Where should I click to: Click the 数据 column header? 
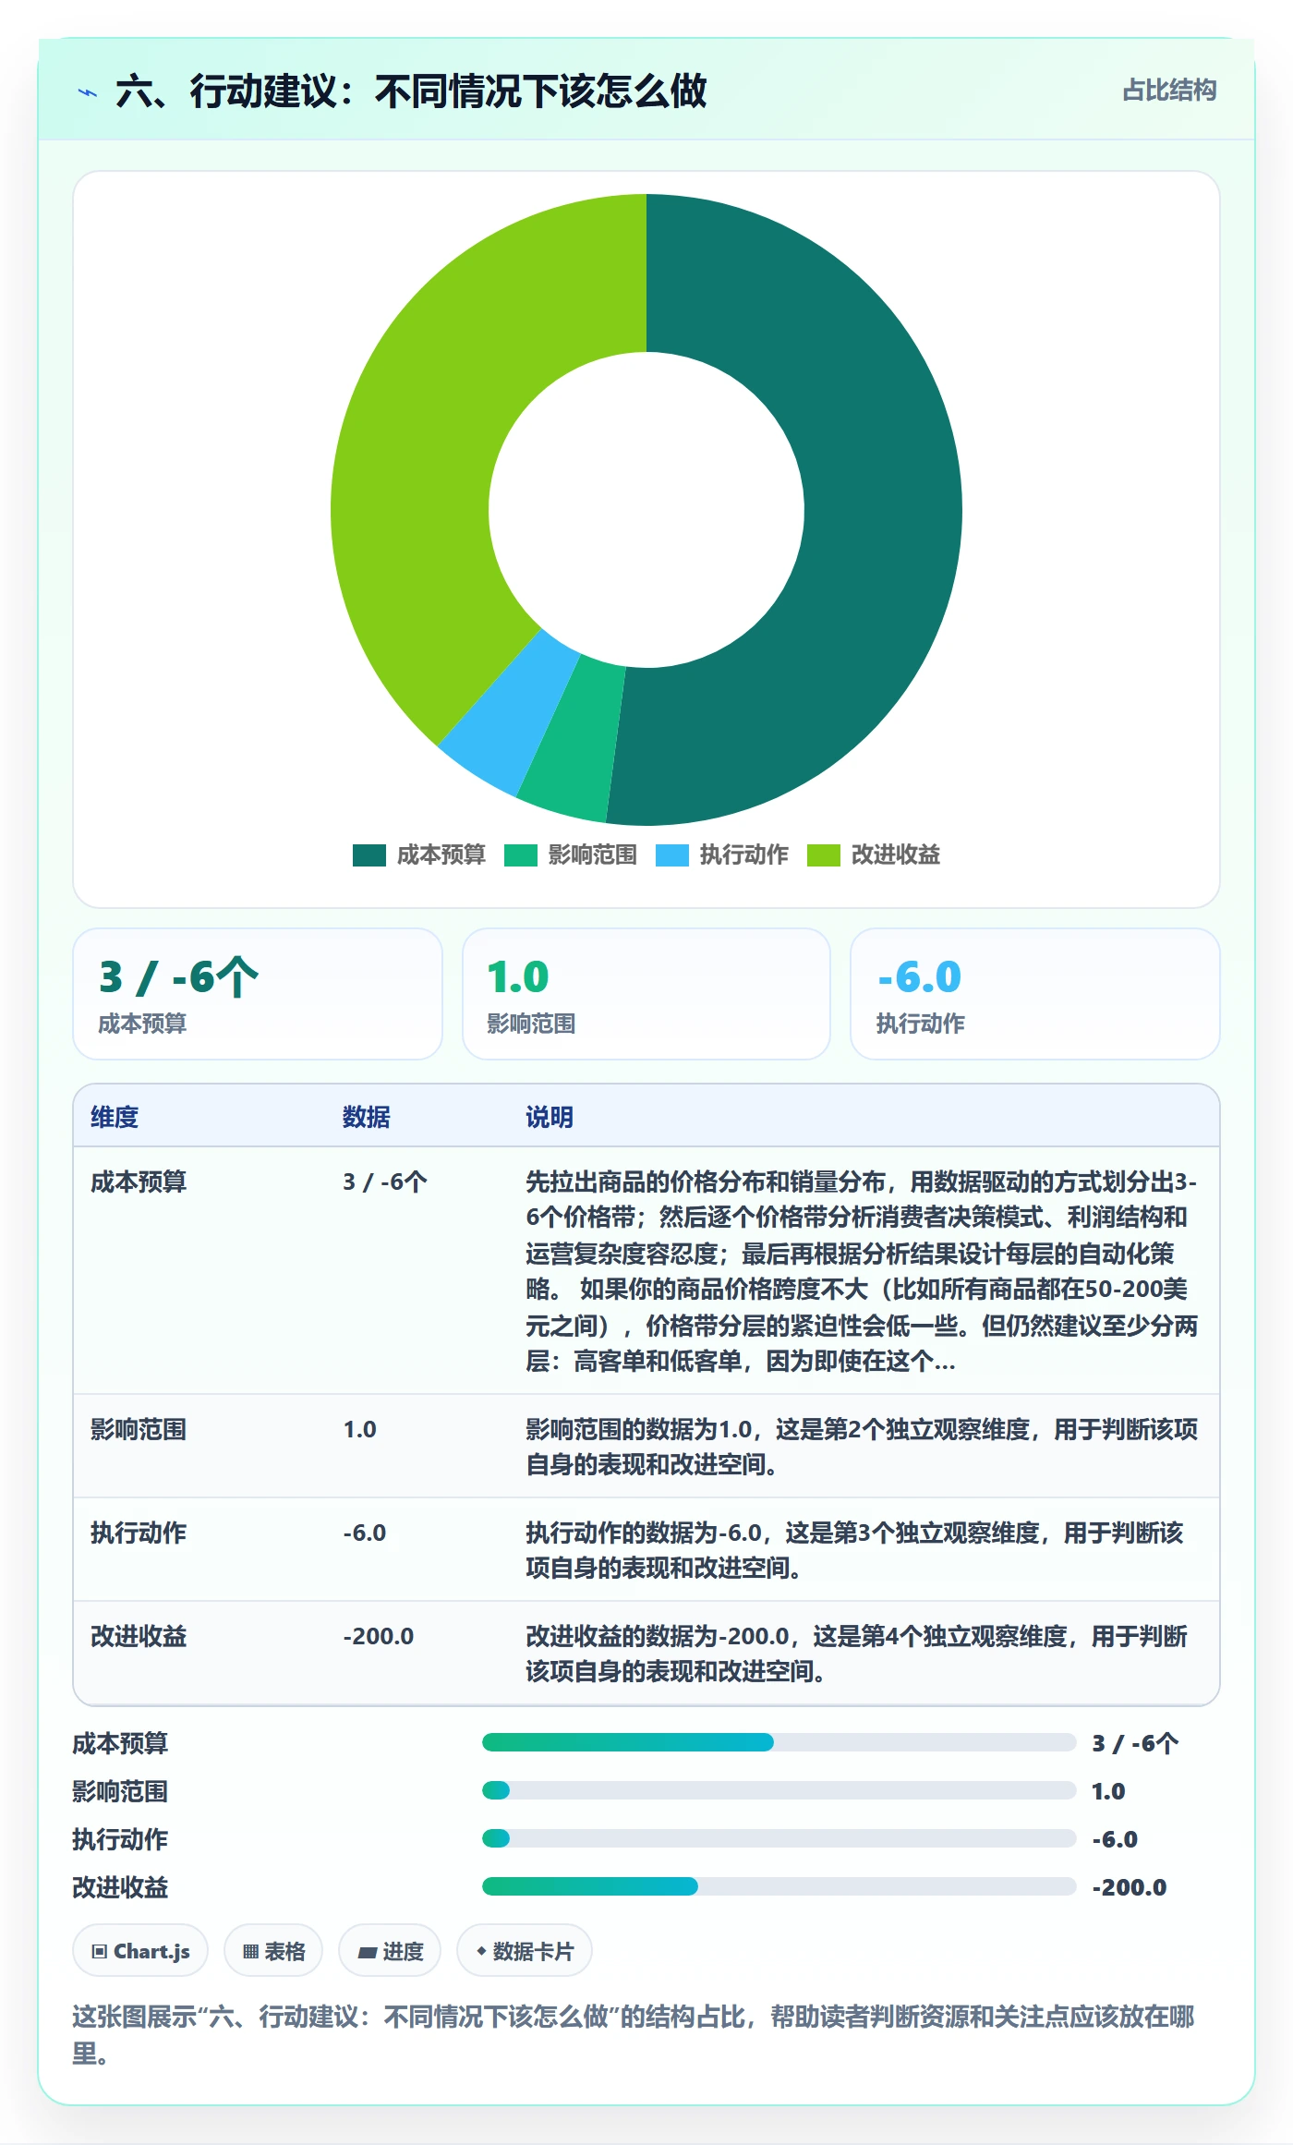(367, 1117)
